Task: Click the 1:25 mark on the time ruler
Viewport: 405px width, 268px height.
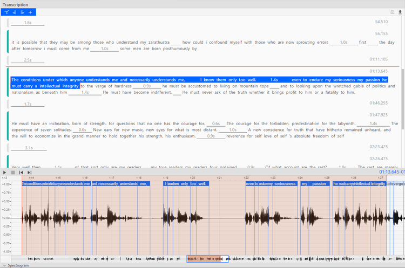Action: point(327,178)
